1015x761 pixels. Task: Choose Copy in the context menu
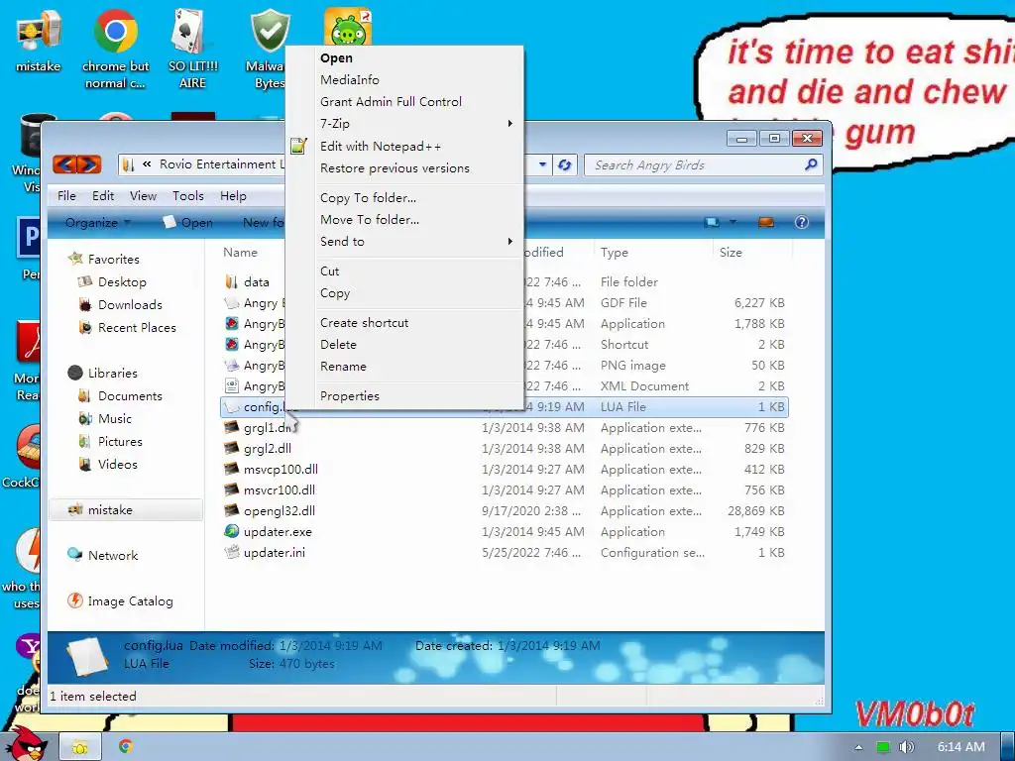404,293
